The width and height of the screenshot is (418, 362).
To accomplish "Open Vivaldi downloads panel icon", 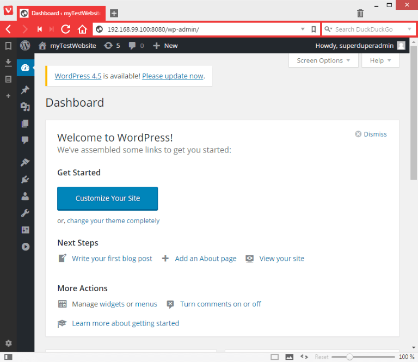I will pyautogui.click(x=8, y=63).
